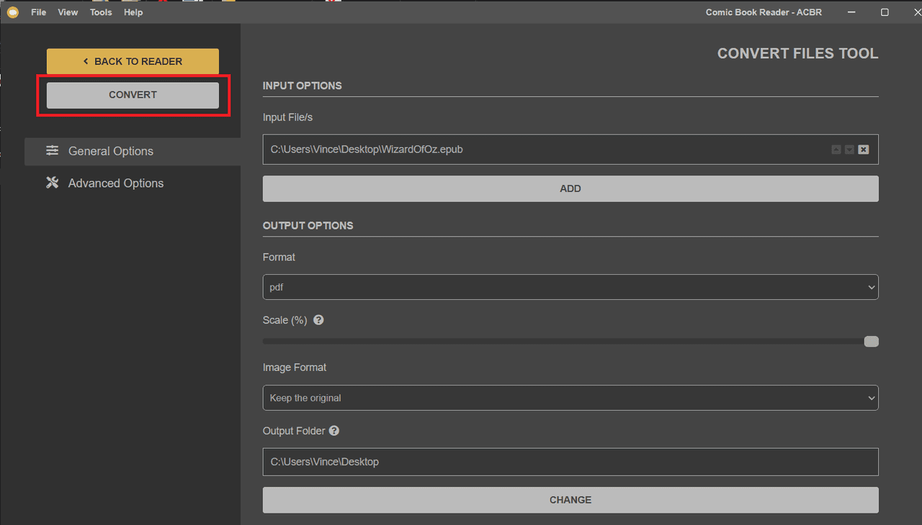Open the Help menu

(x=133, y=12)
